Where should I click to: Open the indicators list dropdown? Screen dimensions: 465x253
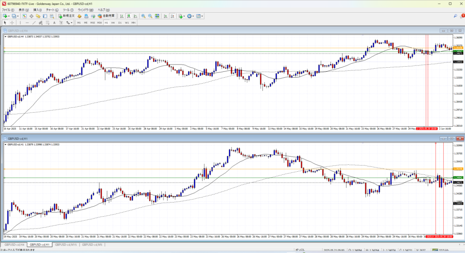point(183,16)
